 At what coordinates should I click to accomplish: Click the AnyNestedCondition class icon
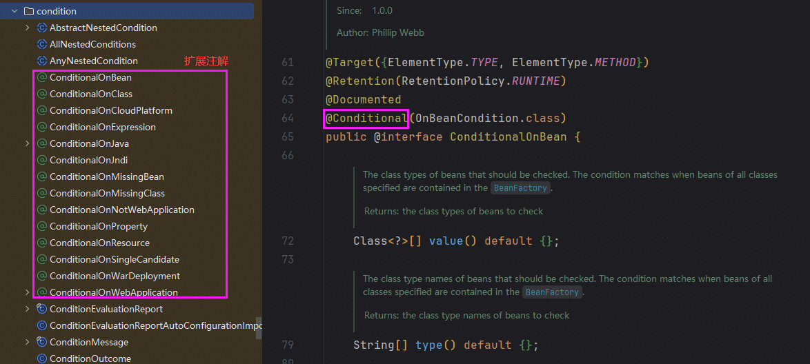(x=42, y=61)
